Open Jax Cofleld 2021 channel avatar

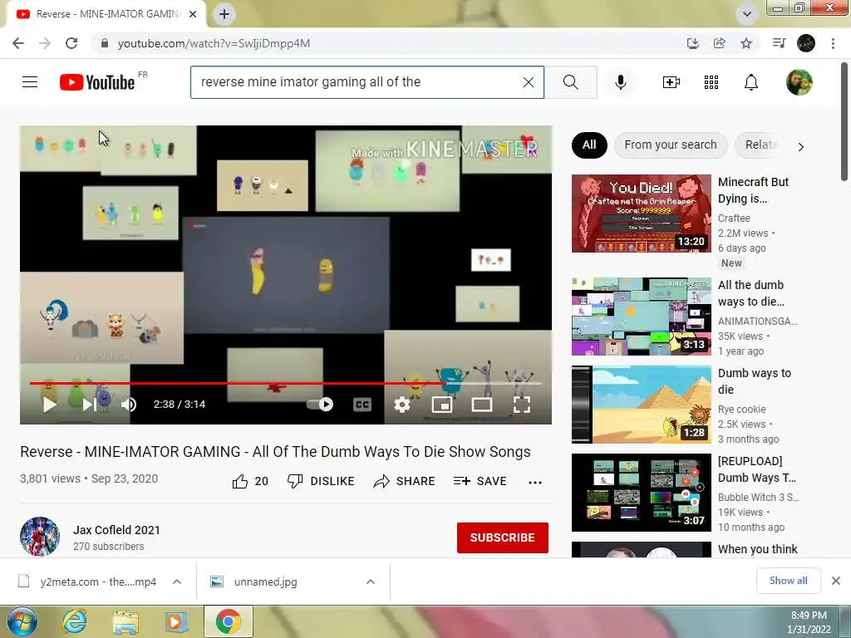(x=40, y=537)
